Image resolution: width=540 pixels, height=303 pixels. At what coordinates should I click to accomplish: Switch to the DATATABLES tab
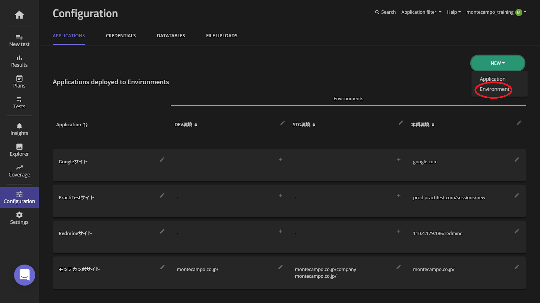pos(171,36)
